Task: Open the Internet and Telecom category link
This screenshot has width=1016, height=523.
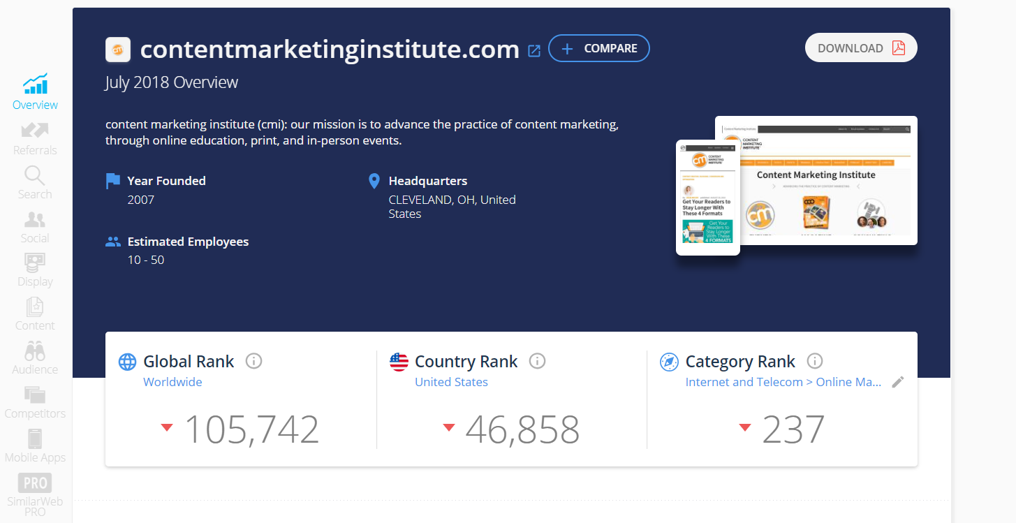Action: (x=783, y=382)
